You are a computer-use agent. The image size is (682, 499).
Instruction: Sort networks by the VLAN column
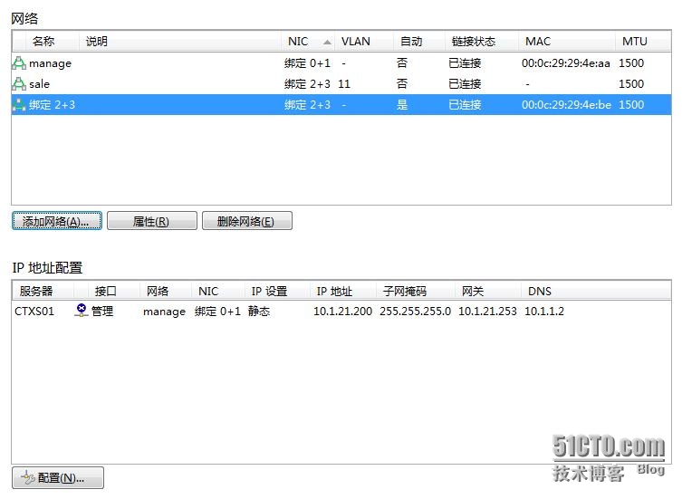[x=363, y=42]
